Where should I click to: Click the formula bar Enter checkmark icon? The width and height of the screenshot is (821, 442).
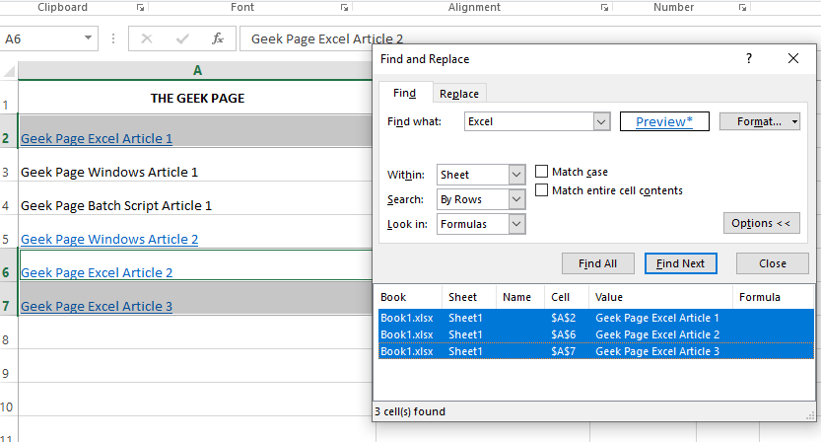point(182,39)
